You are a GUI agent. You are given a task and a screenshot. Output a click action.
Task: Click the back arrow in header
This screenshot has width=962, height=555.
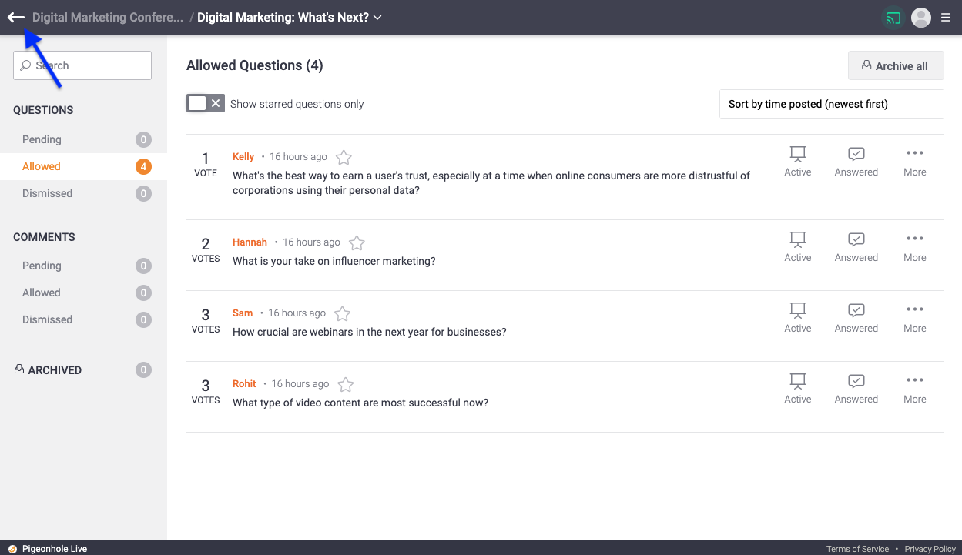tap(16, 18)
